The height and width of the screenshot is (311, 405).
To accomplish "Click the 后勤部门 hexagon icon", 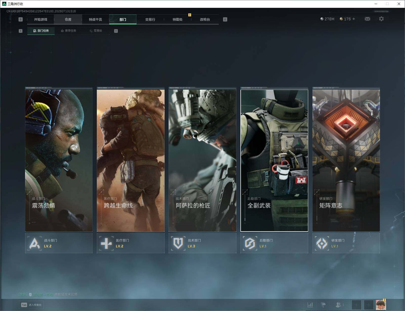I will point(250,243).
